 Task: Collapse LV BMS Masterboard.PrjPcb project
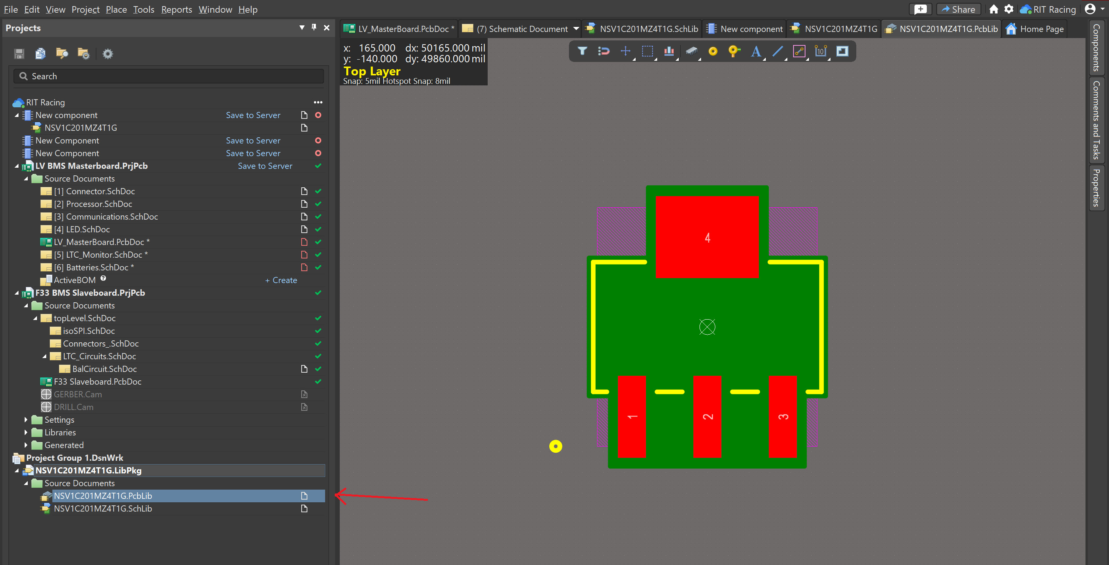(x=17, y=166)
